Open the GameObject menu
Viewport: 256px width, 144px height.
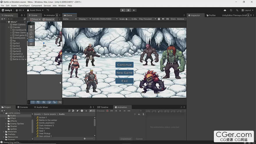[24, 6]
